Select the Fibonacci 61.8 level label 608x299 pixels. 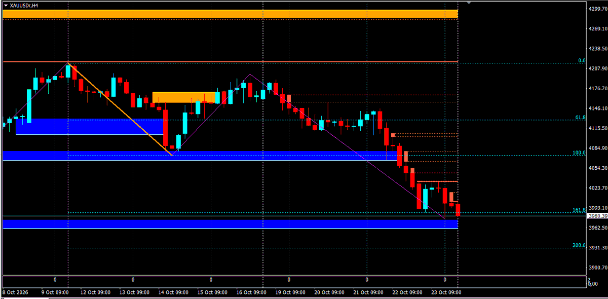581,118
